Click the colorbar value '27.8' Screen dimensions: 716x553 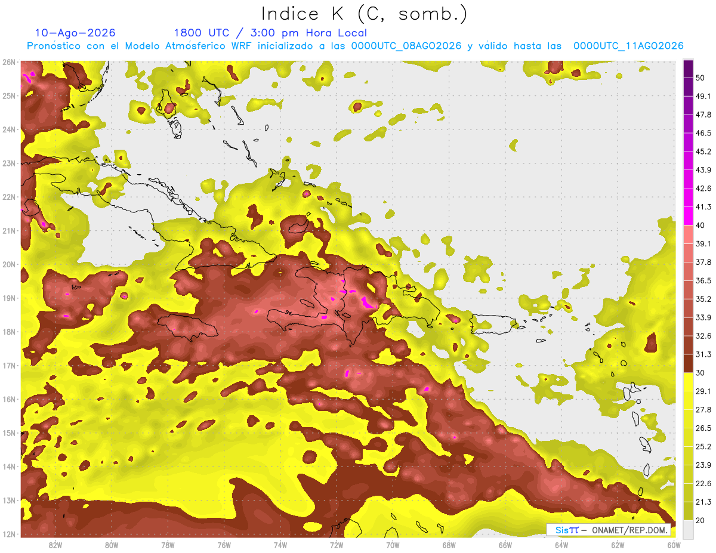[703, 410]
